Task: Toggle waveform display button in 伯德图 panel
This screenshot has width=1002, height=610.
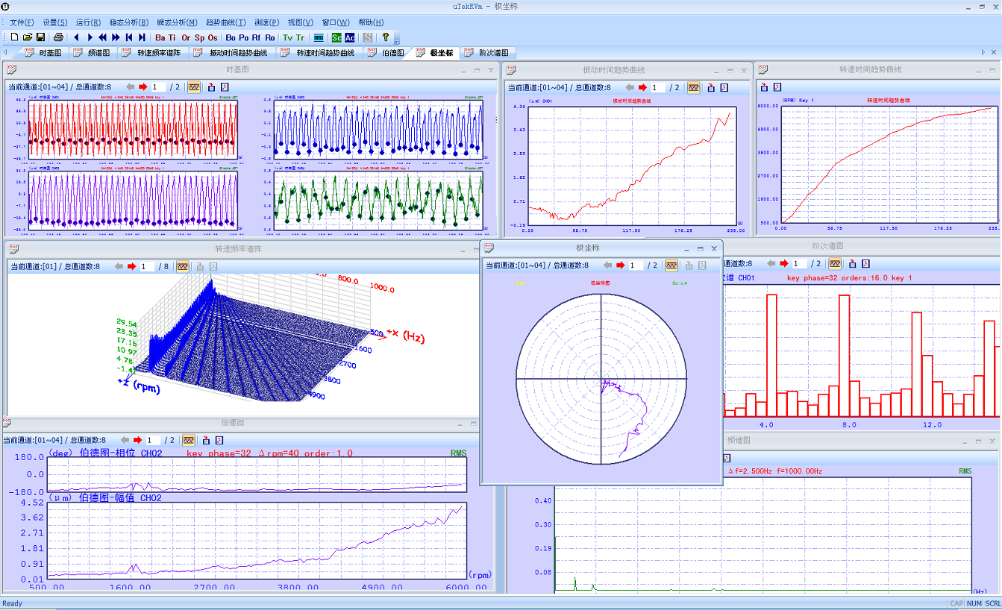Action: click(x=189, y=441)
